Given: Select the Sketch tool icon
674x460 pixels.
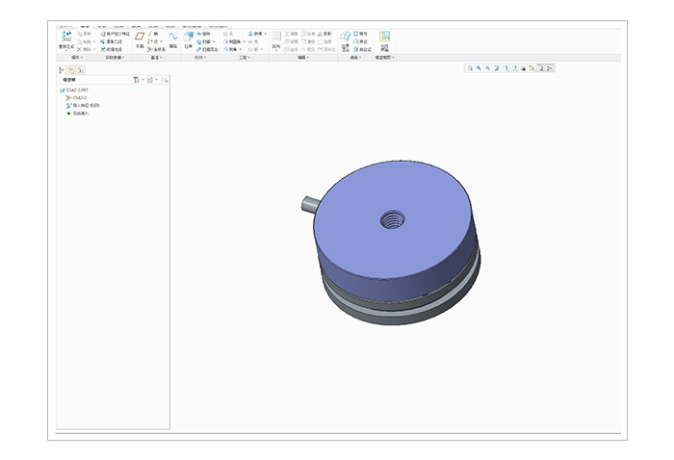Looking at the screenshot, I should pyautogui.click(x=173, y=38).
